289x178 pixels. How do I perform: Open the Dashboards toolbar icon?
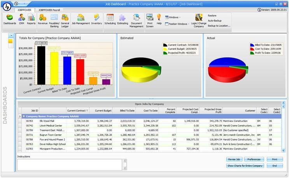pos(10,19)
